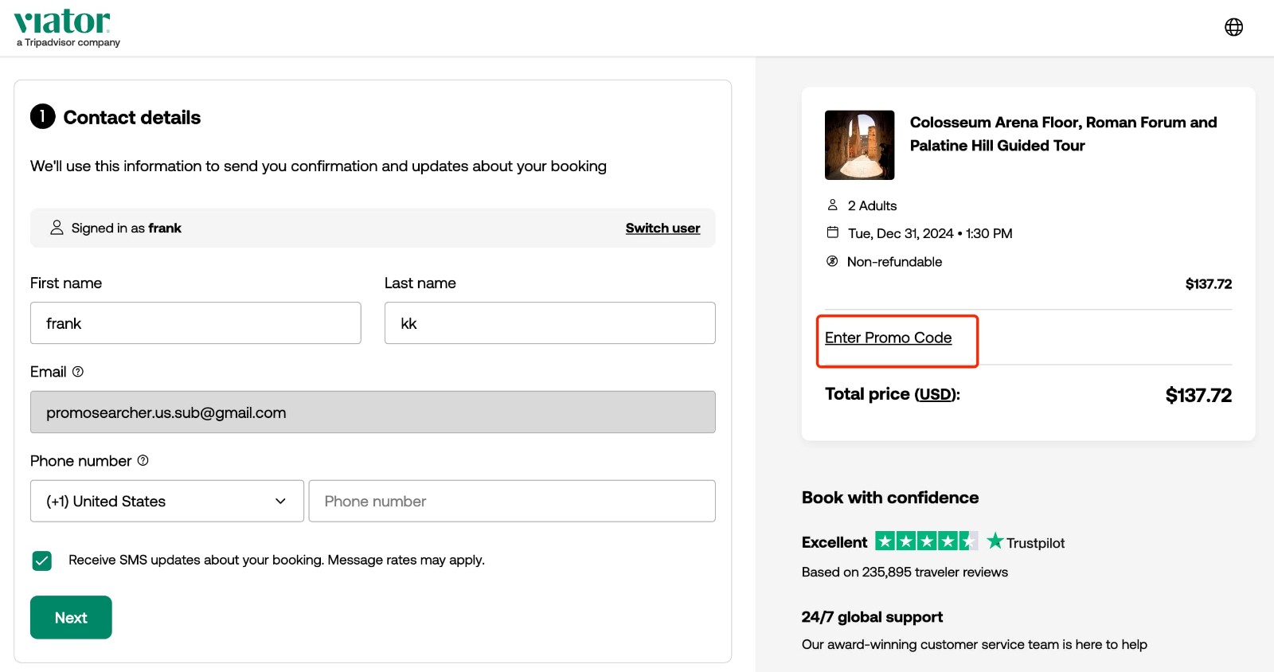Click the traveler icon next to 2 Adults
1274x672 pixels.
(x=833, y=205)
